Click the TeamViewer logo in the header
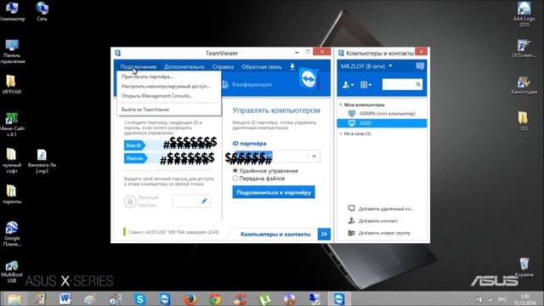The image size is (544, 306). click(308, 79)
